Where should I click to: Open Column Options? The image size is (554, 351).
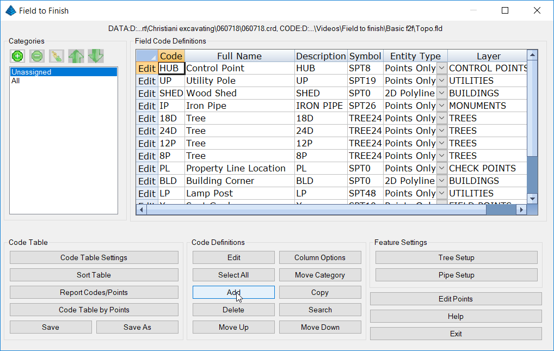pyautogui.click(x=320, y=257)
